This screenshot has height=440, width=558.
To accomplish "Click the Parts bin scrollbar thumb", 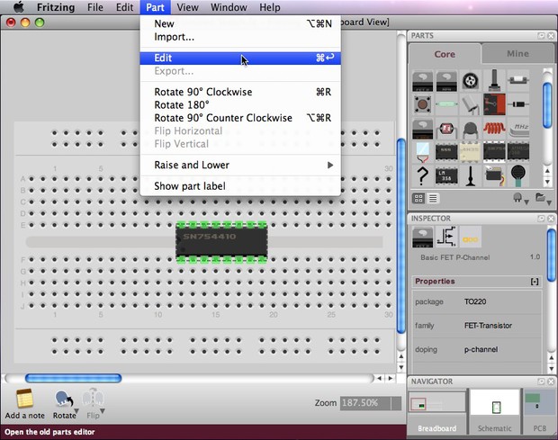I will click(547, 105).
